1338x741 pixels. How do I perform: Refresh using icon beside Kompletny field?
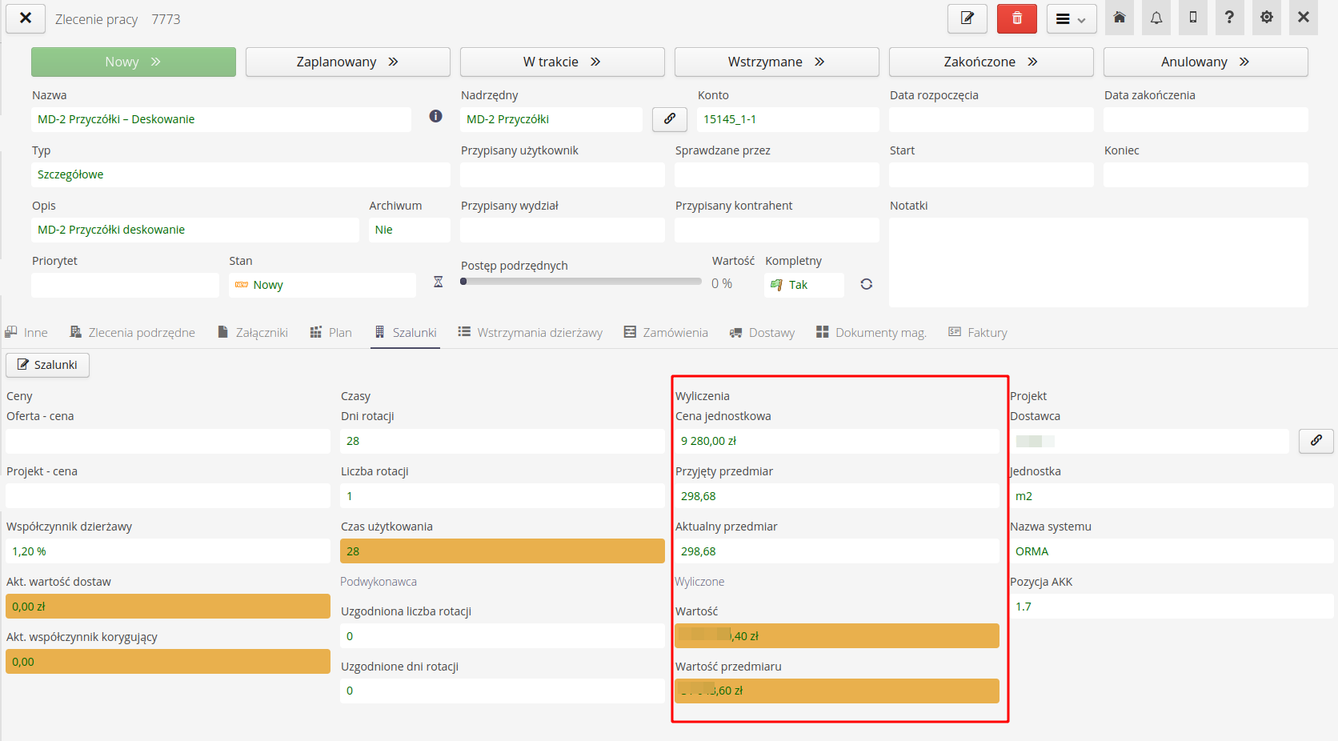pos(866,284)
